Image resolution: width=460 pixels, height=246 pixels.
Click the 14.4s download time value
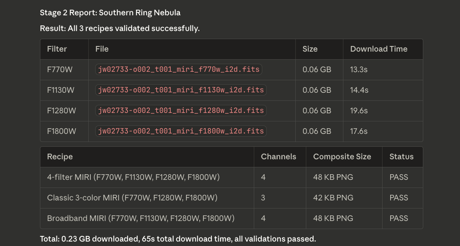(360, 90)
